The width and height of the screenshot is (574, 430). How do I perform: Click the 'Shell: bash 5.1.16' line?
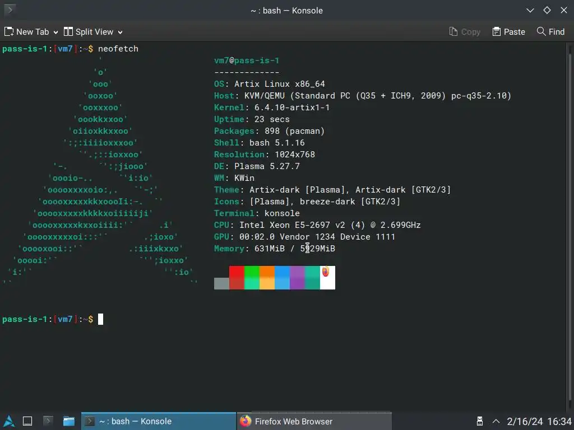click(x=259, y=143)
